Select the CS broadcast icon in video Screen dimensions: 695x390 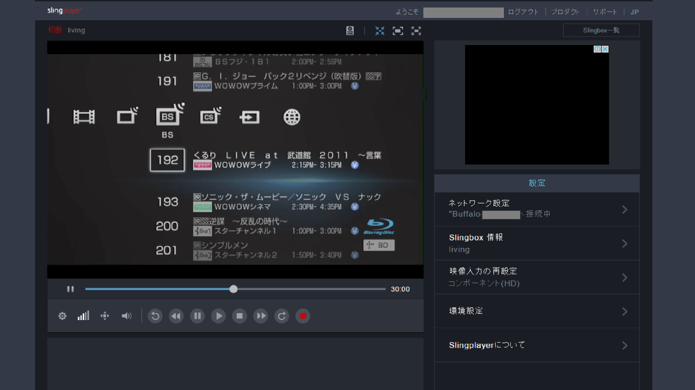coord(211,117)
